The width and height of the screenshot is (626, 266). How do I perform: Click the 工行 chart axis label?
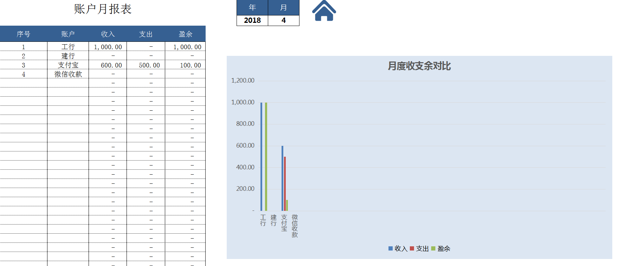point(263,220)
